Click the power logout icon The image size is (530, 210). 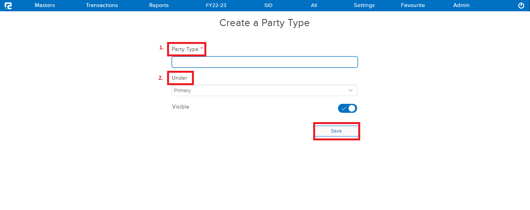521,5
